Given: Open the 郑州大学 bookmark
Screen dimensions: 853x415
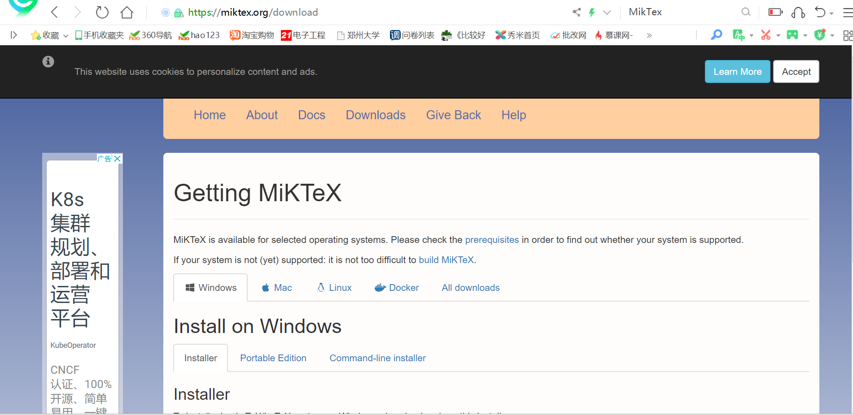Looking at the screenshot, I should 358,35.
